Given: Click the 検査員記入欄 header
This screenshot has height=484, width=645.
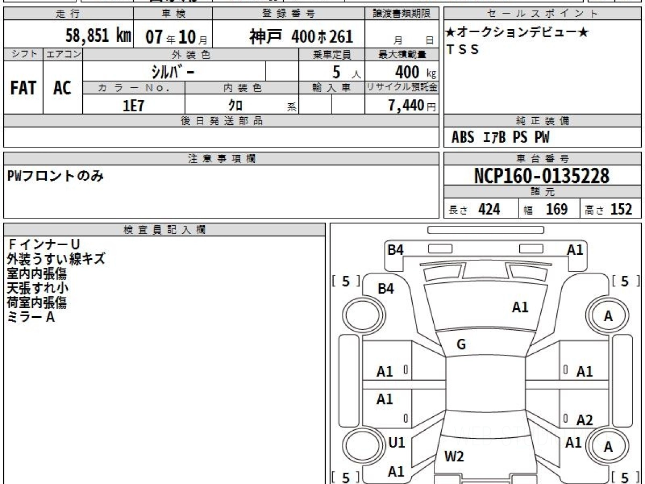Looking at the screenshot, I should click(164, 229).
